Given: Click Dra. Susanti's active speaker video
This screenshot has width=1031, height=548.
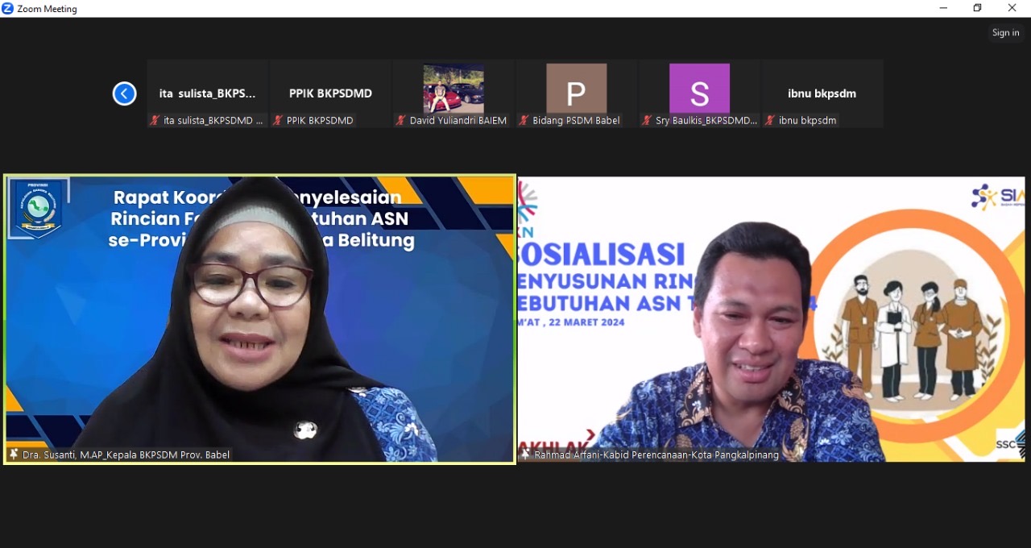Looking at the screenshot, I should click(259, 318).
